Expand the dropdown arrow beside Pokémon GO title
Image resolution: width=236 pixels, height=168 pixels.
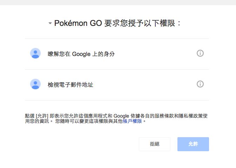[x=50, y=23]
